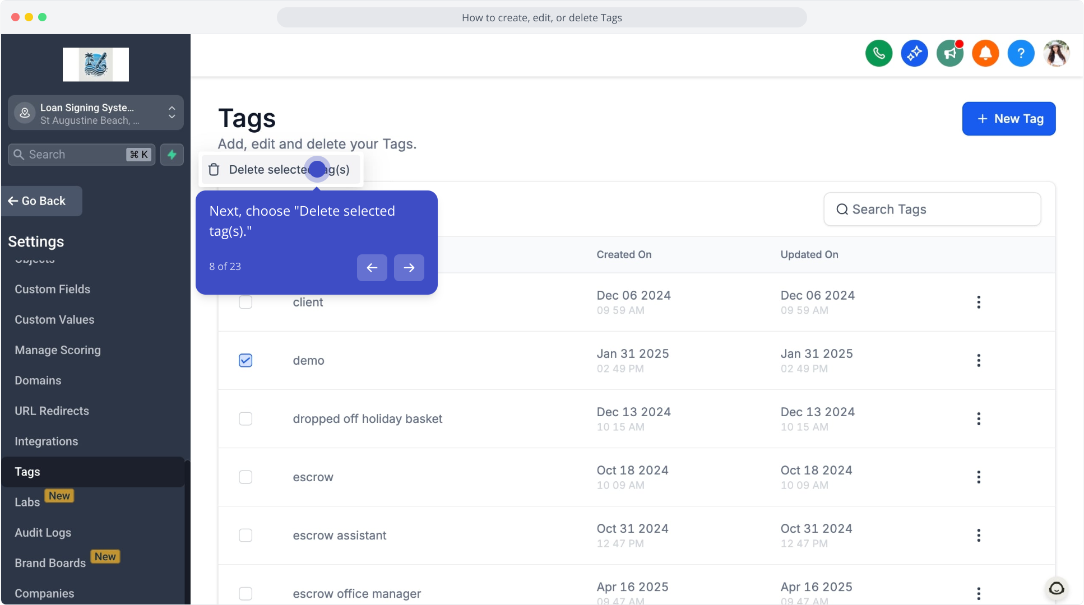Open Custom Fields settings
Viewport: 1084px width, 605px height.
pos(53,289)
